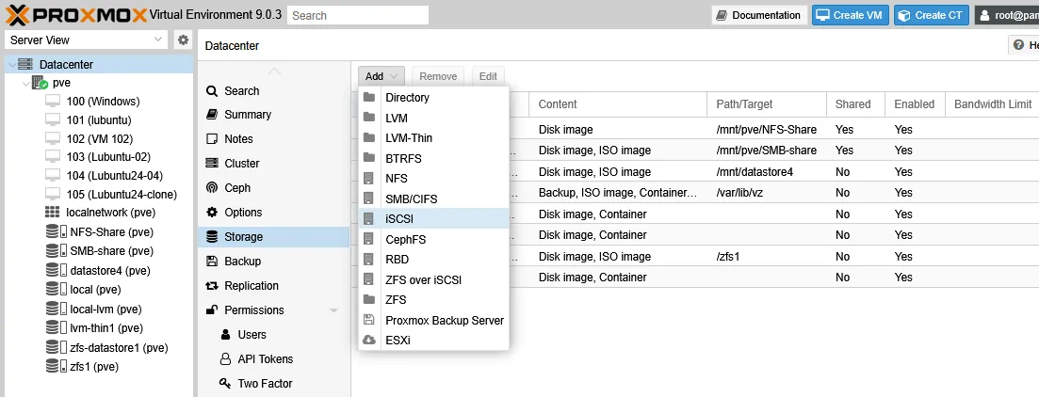Viewport: 1039px width, 397px height.
Task: Choose NFS from the Add menu
Action: 433,179
